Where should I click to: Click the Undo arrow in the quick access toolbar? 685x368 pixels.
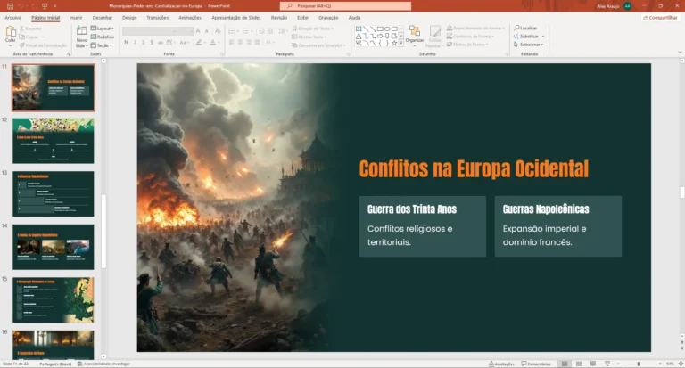(21, 6)
